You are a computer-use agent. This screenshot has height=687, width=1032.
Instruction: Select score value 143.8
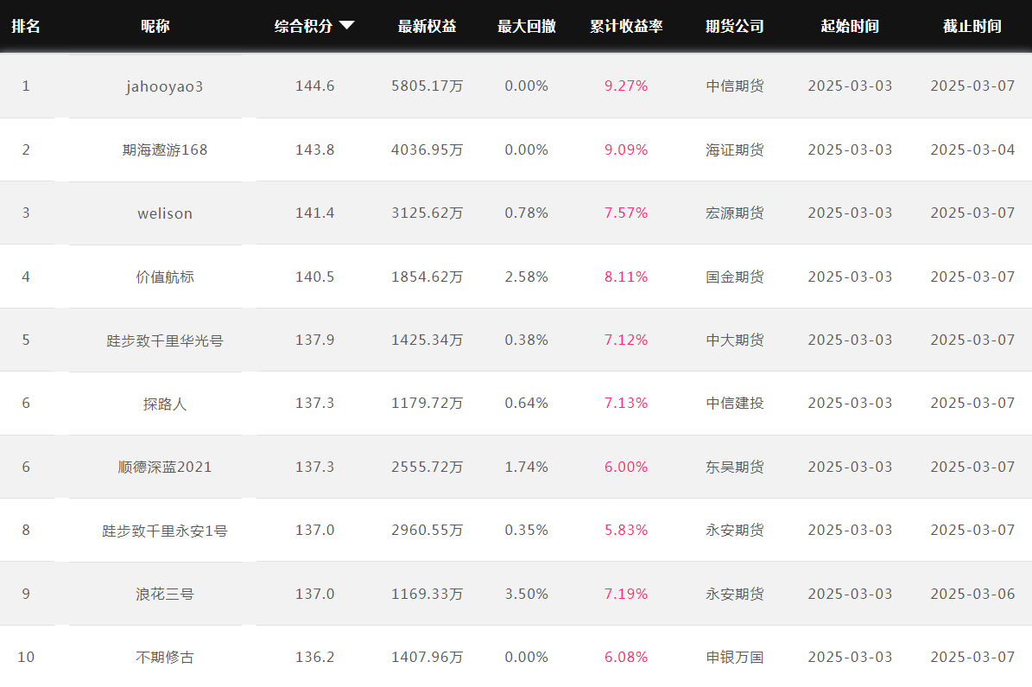point(314,150)
